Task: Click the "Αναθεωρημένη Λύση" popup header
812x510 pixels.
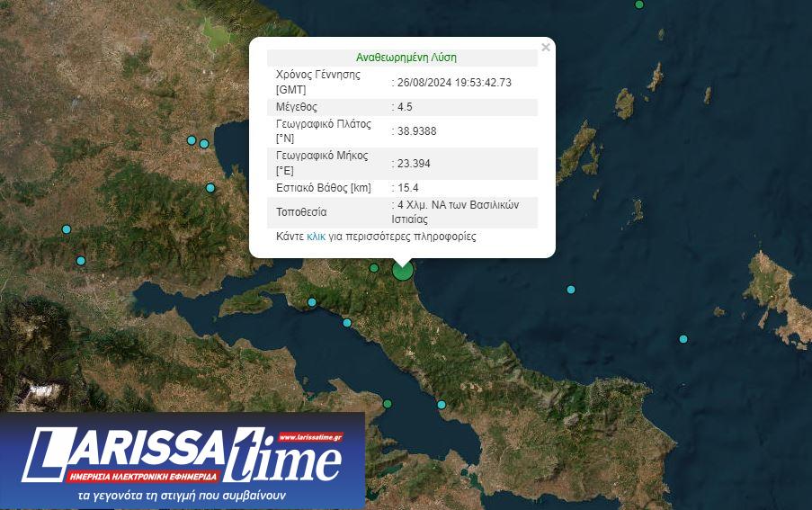Action: [x=406, y=58]
